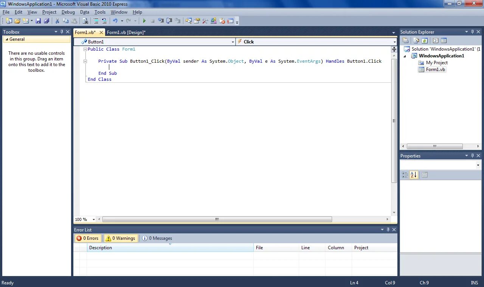Click the Find binoculars toolbar icon

pyautogui.click(x=85, y=21)
